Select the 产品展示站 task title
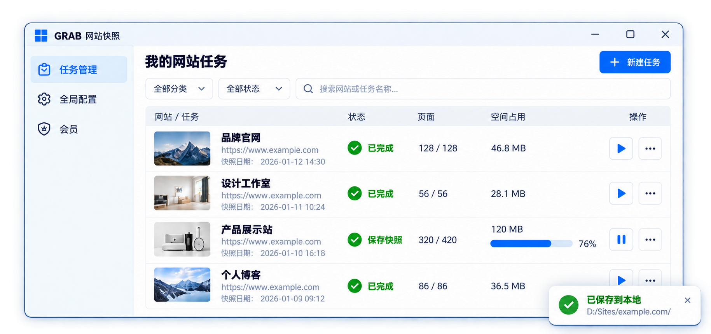 coord(247,230)
